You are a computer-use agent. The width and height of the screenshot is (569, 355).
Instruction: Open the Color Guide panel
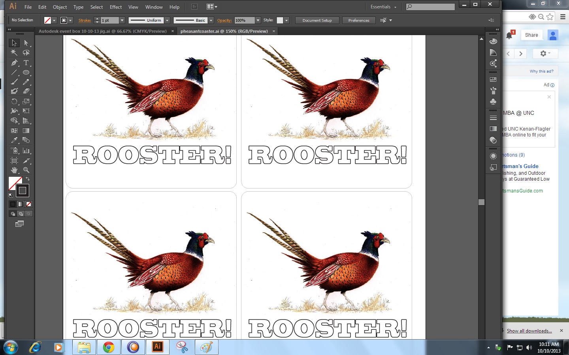[x=493, y=52]
